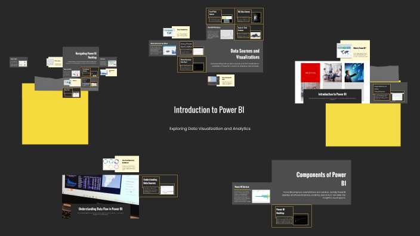The height and width of the screenshot is (236, 420).
Task: Open the gray slide with pie chart image
Action: 163,48
